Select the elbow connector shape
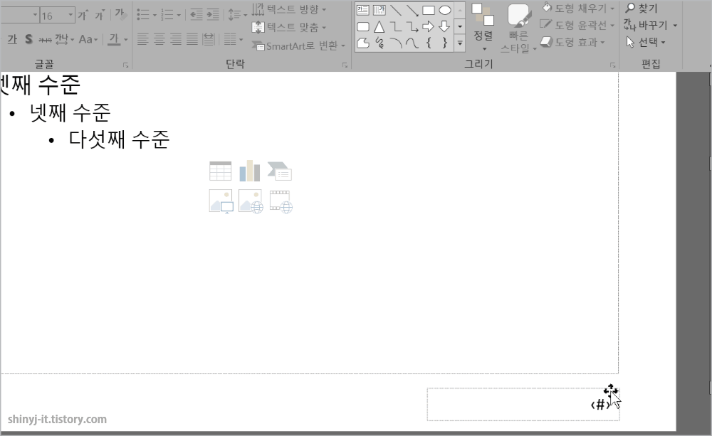The image size is (712, 436). [x=395, y=27]
